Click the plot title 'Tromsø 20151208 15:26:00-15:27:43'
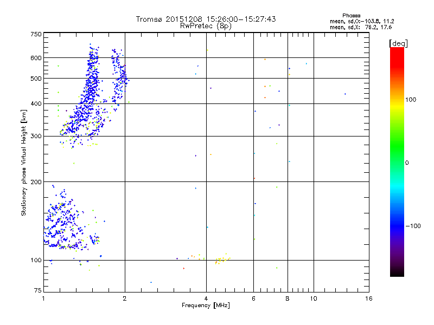 tap(206, 19)
